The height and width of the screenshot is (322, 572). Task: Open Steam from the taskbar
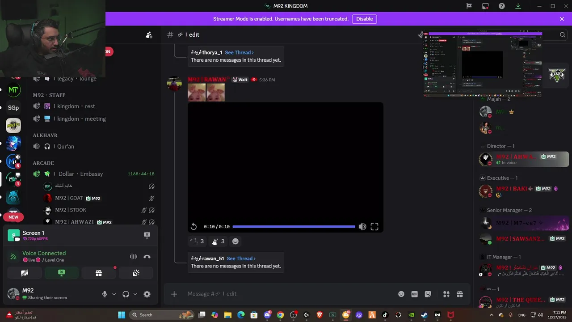424,315
